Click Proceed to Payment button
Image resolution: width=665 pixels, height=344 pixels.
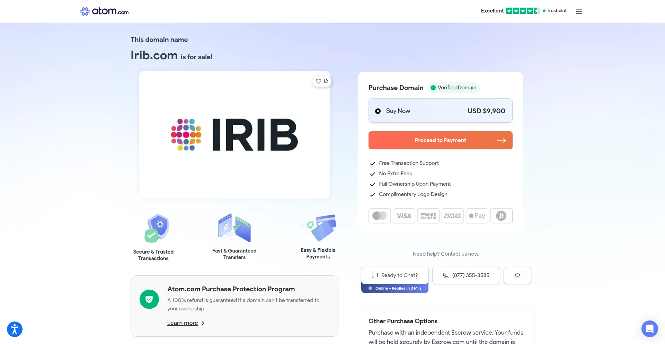(x=440, y=140)
